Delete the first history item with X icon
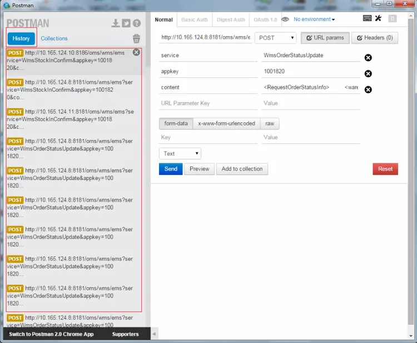The image size is (417, 343). [x=136, y=52]
